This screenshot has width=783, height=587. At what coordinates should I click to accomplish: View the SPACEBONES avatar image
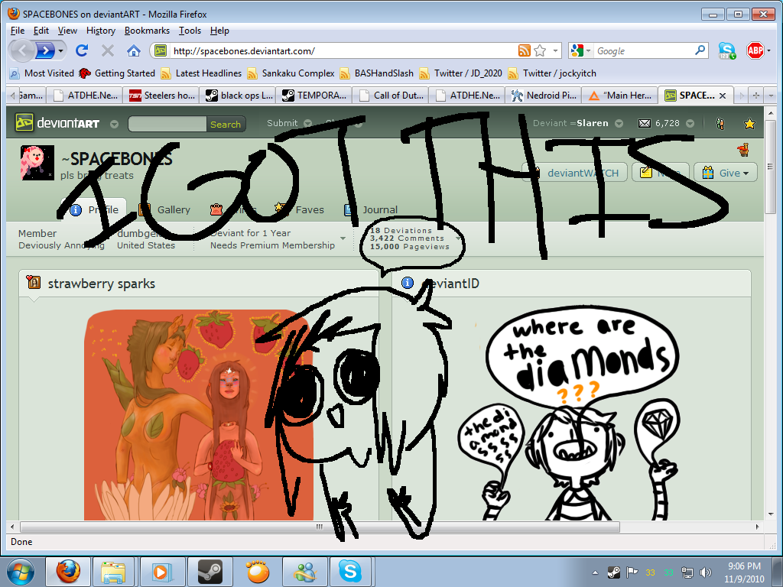tap(37, 163)
